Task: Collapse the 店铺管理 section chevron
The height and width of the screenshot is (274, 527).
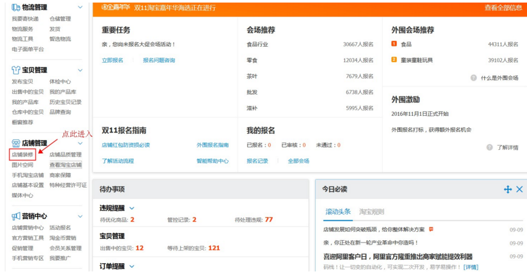Action: pyautogui.click(x=80, y=143)
